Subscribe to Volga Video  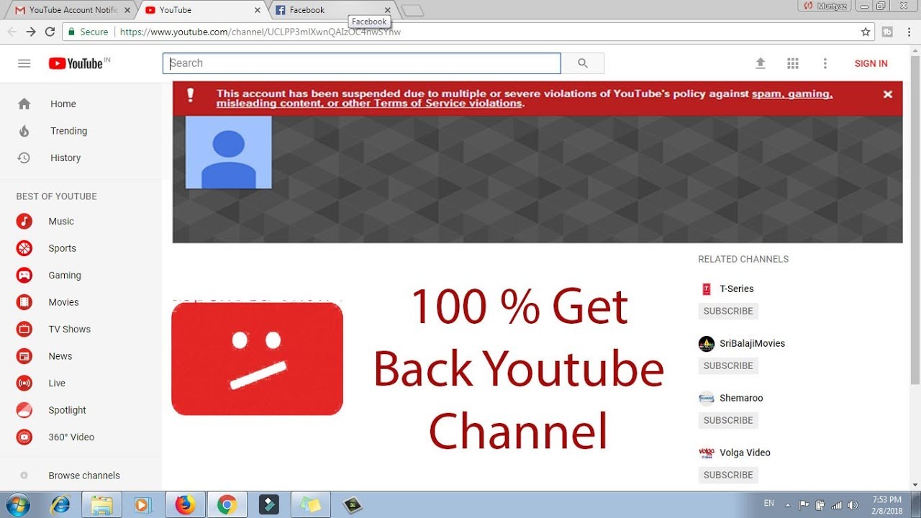pyautogui.click(x=728, y=476)
